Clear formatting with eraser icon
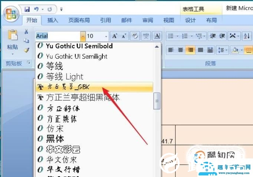 tap(135, 36)
